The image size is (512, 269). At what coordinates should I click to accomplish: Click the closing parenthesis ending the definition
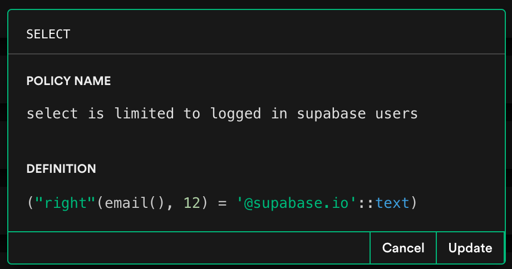click(x=413, y=203)
